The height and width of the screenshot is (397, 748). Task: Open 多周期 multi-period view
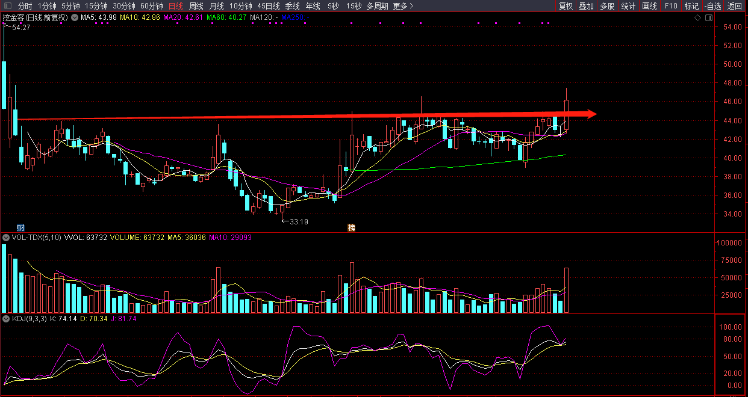coord(377,6)
